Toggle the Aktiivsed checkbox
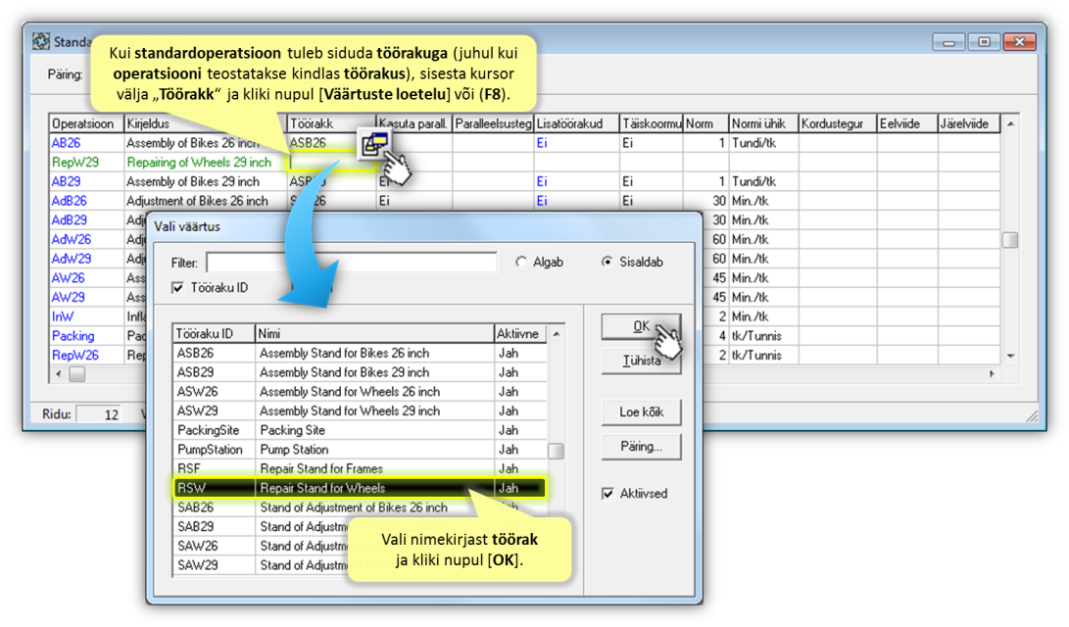Image resolution: width=1069 pixels, height=627 pixels. (607, 494)
